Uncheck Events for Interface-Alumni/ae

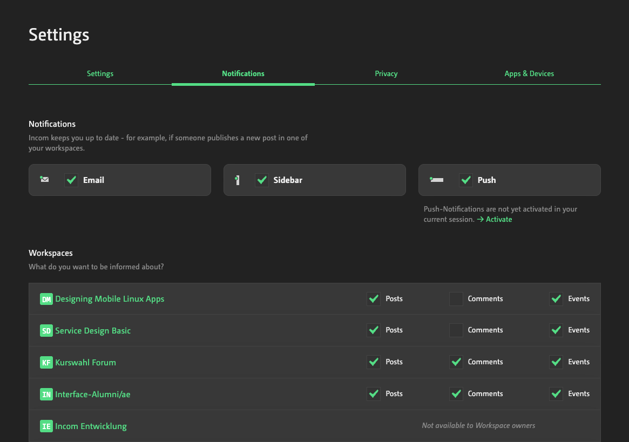[x=556, y=394]
